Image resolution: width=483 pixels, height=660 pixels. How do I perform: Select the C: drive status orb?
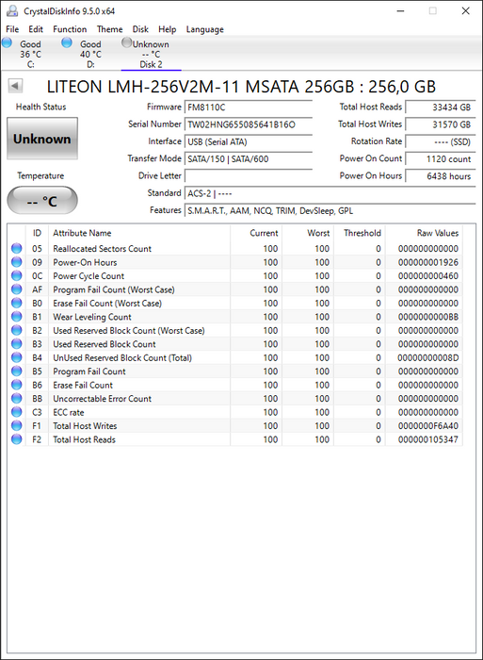7,42
